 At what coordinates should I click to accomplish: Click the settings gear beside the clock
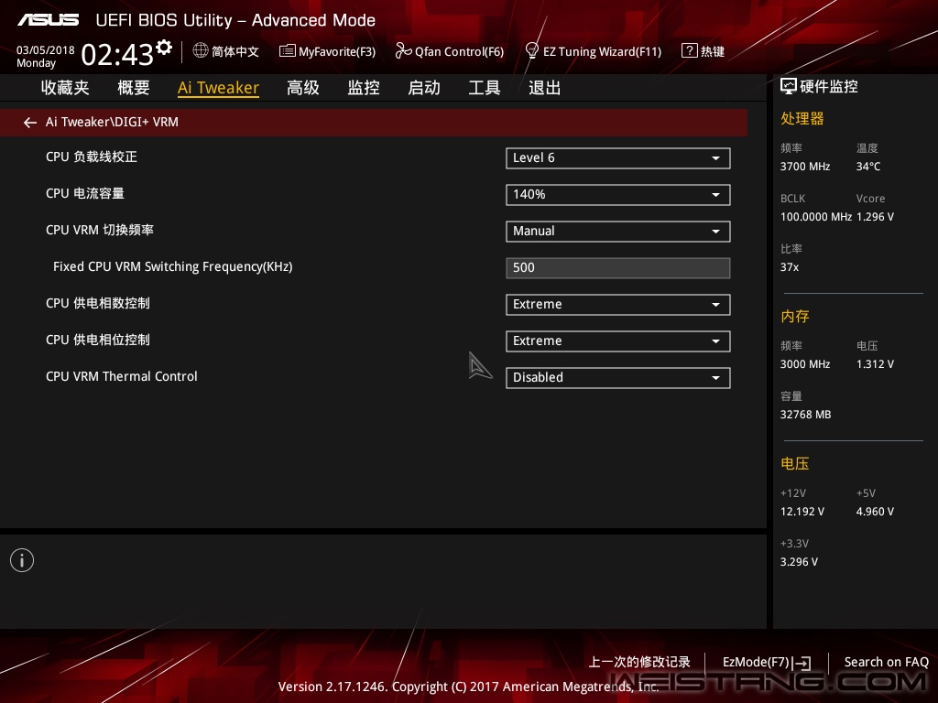coord(164,48)
